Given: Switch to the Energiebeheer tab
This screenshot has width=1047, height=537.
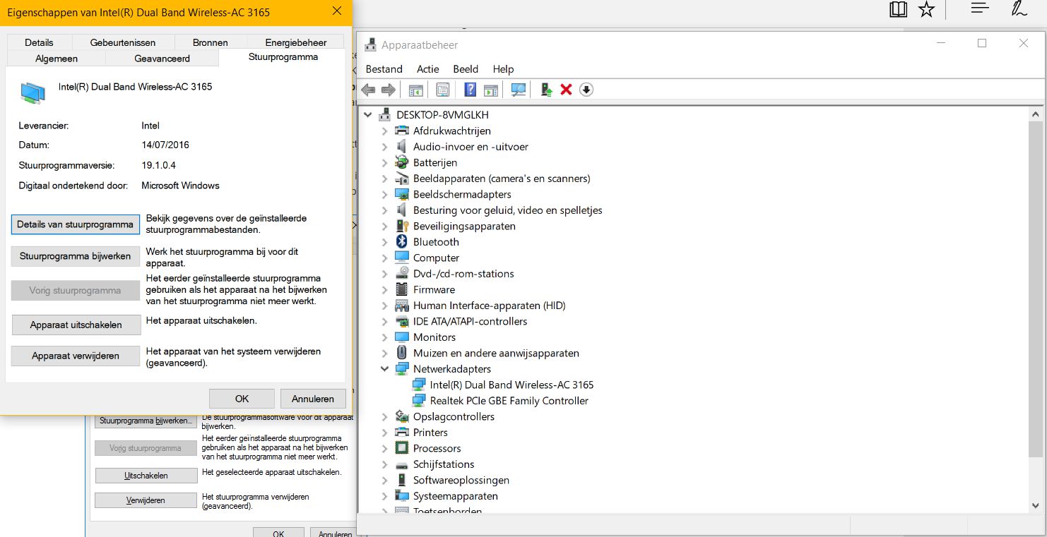Looking at the screenshot, I should [295, 42].
